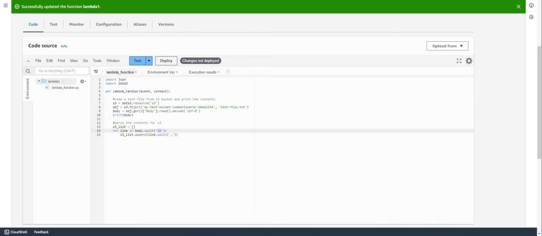The width and height of the screenshot is (542, 236).
Task: Open the Feedback link in the bottom bar
Action: coord(41,232)
